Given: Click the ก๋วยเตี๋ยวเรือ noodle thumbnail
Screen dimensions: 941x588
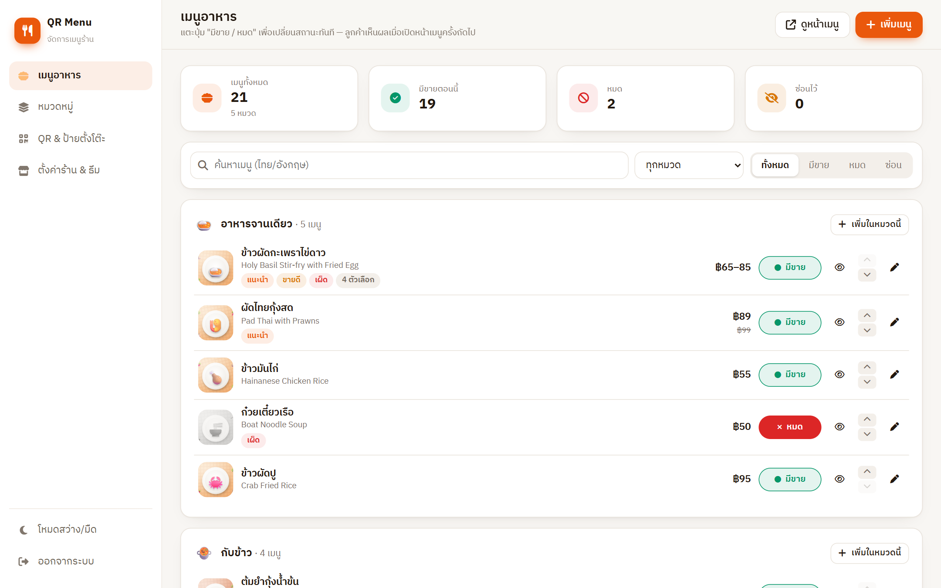Looking at the screenshot, I should click(x=216, y=427).
